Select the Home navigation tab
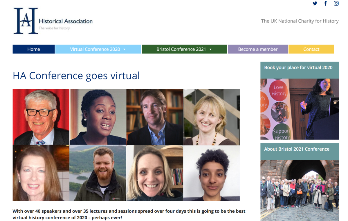This screenshot has width=348, height=221. point(33,49)
